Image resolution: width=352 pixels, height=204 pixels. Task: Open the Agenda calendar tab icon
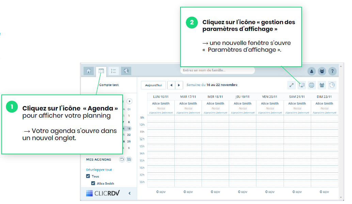101,71
